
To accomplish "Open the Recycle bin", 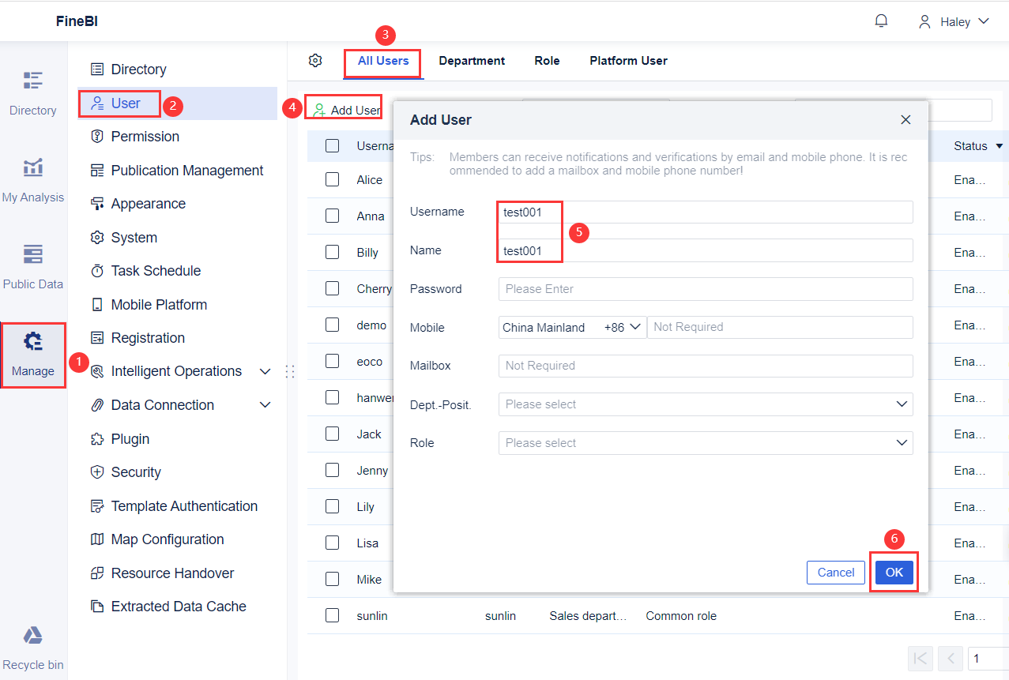I will pyautogui.click(x=32, y=648).
